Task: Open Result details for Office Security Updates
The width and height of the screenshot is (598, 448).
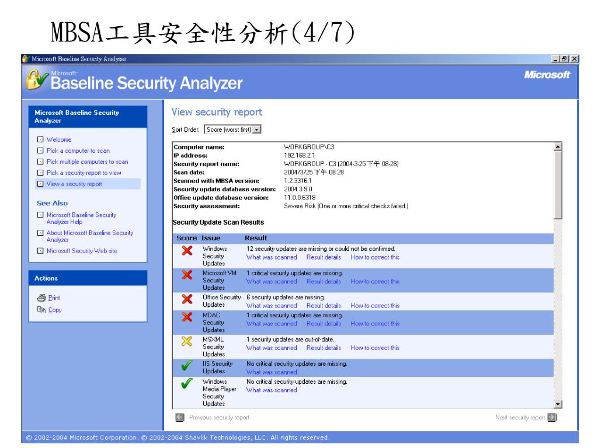Action: click(324, 306)
